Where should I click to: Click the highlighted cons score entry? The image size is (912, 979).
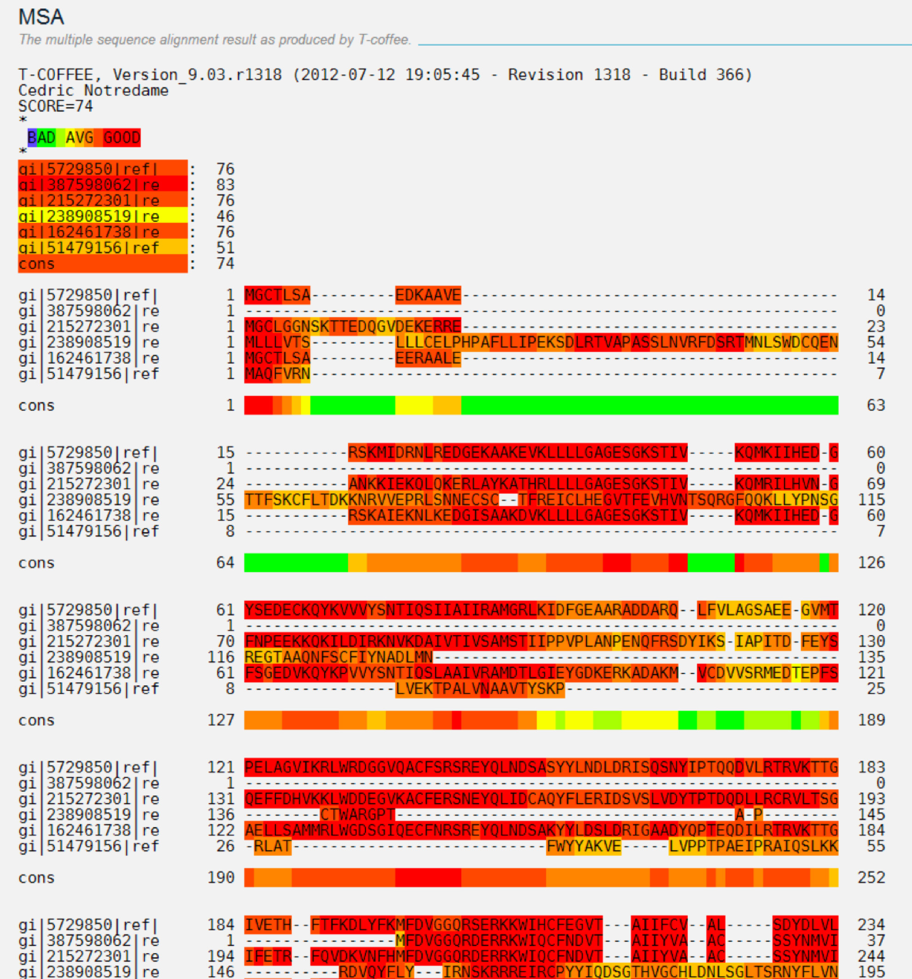[x=102, y=264]
